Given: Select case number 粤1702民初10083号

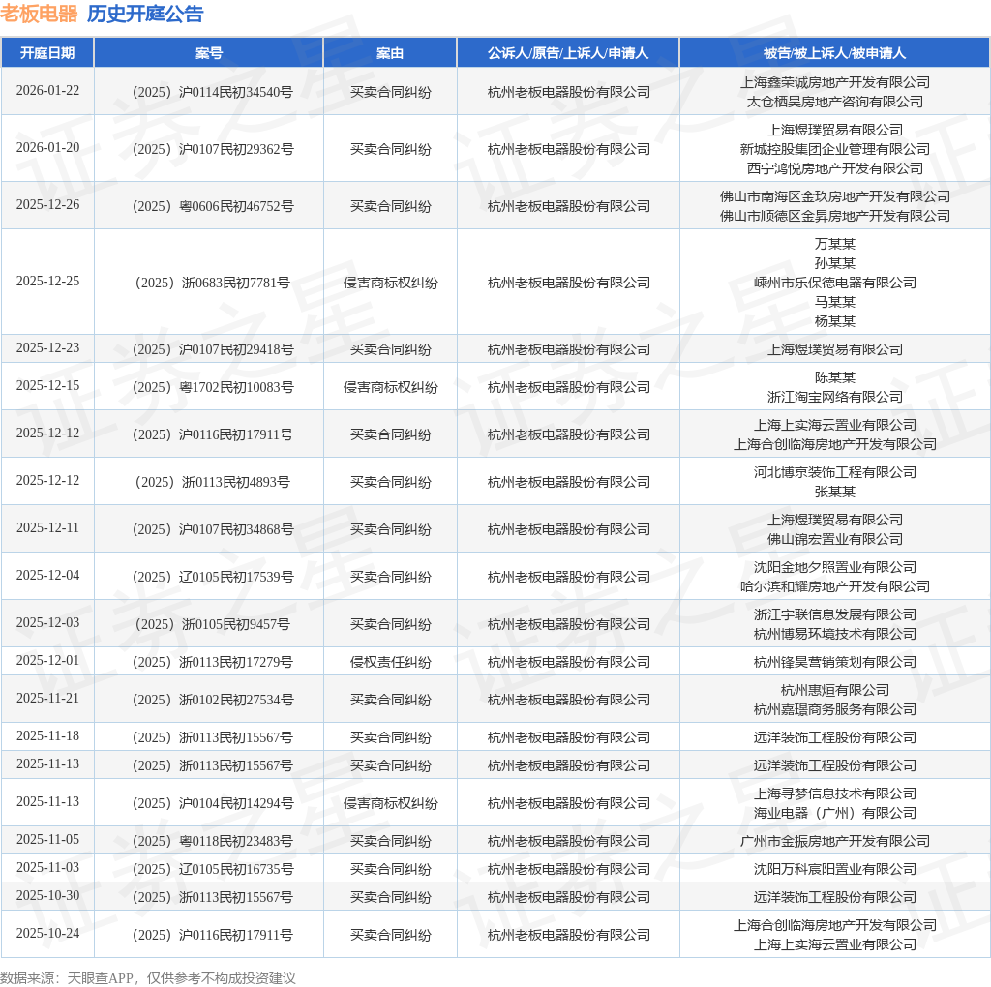Looking at the screenshot, I should [212, 387].
